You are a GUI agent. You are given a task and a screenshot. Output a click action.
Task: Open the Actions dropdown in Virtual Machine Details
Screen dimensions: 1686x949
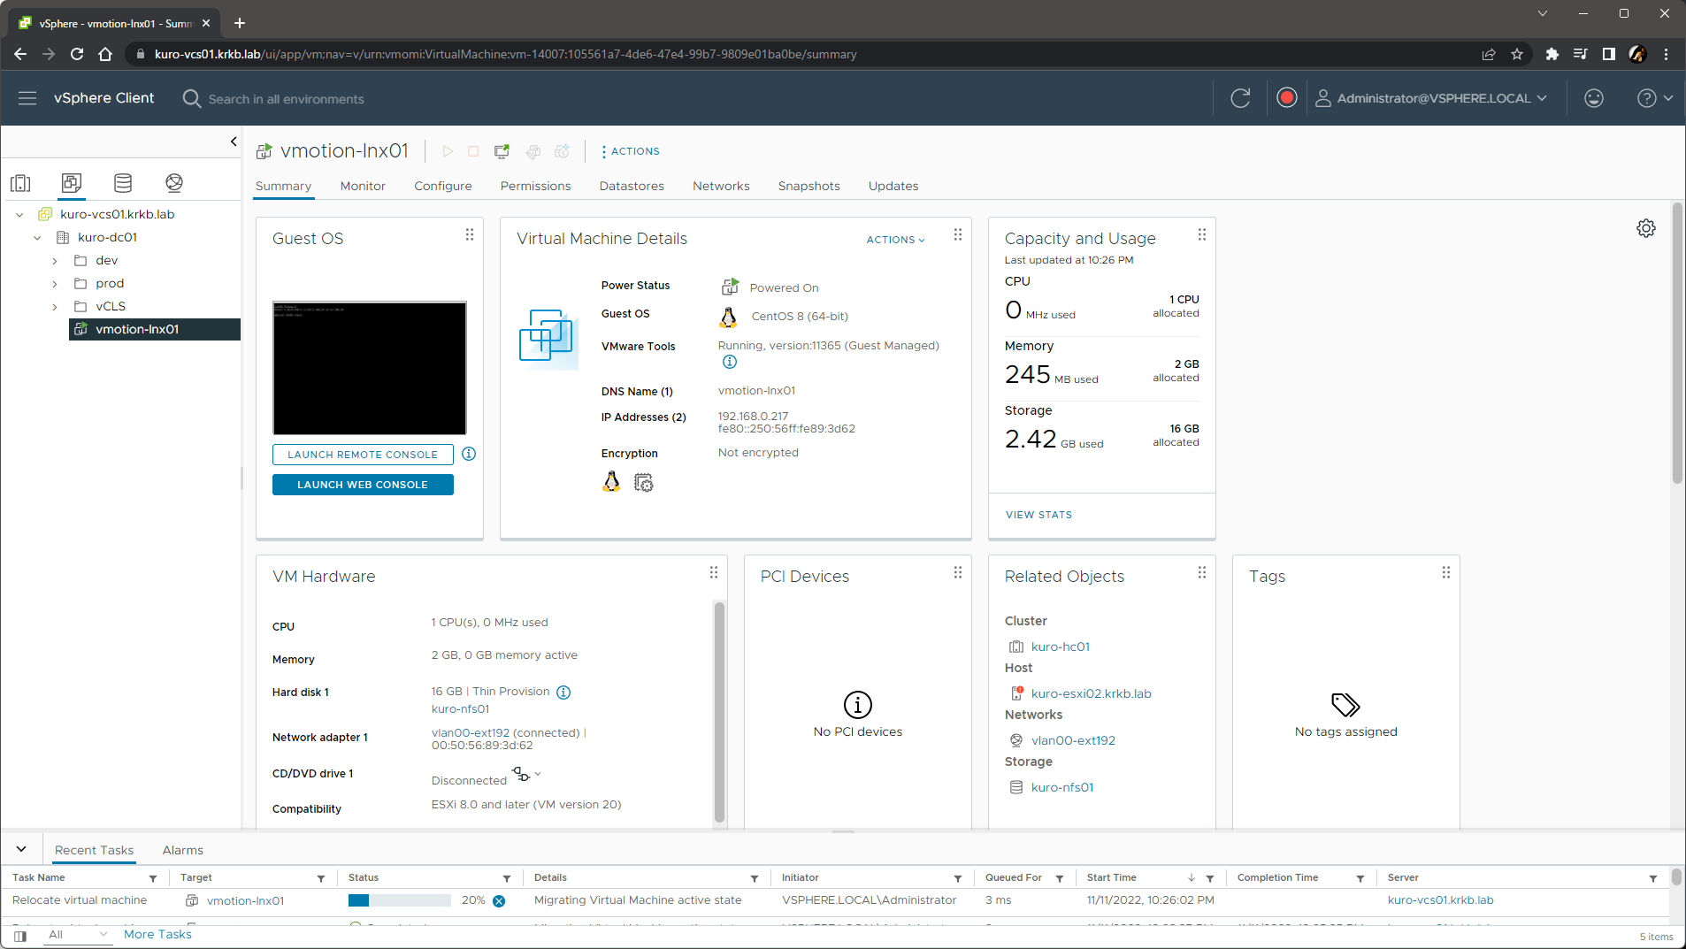895,240
